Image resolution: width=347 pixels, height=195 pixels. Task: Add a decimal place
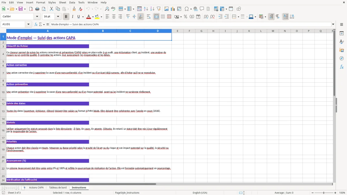tap(206, 17)
